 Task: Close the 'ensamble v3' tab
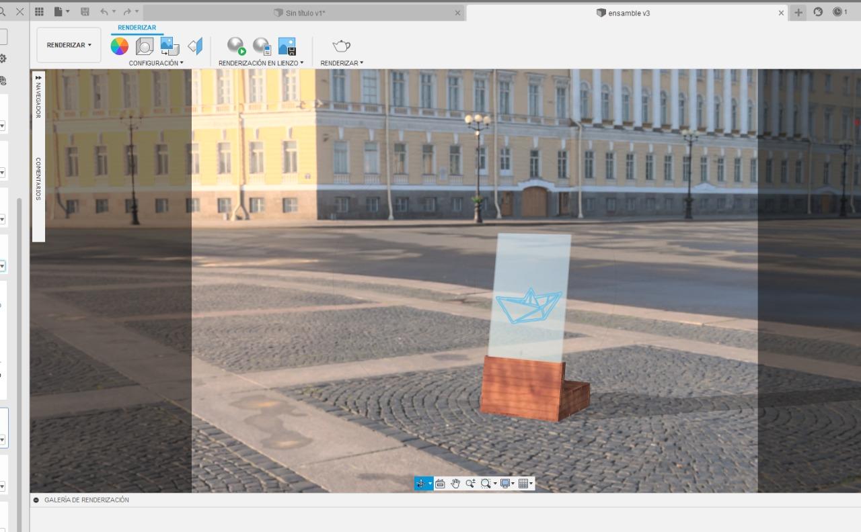point(781,13)
